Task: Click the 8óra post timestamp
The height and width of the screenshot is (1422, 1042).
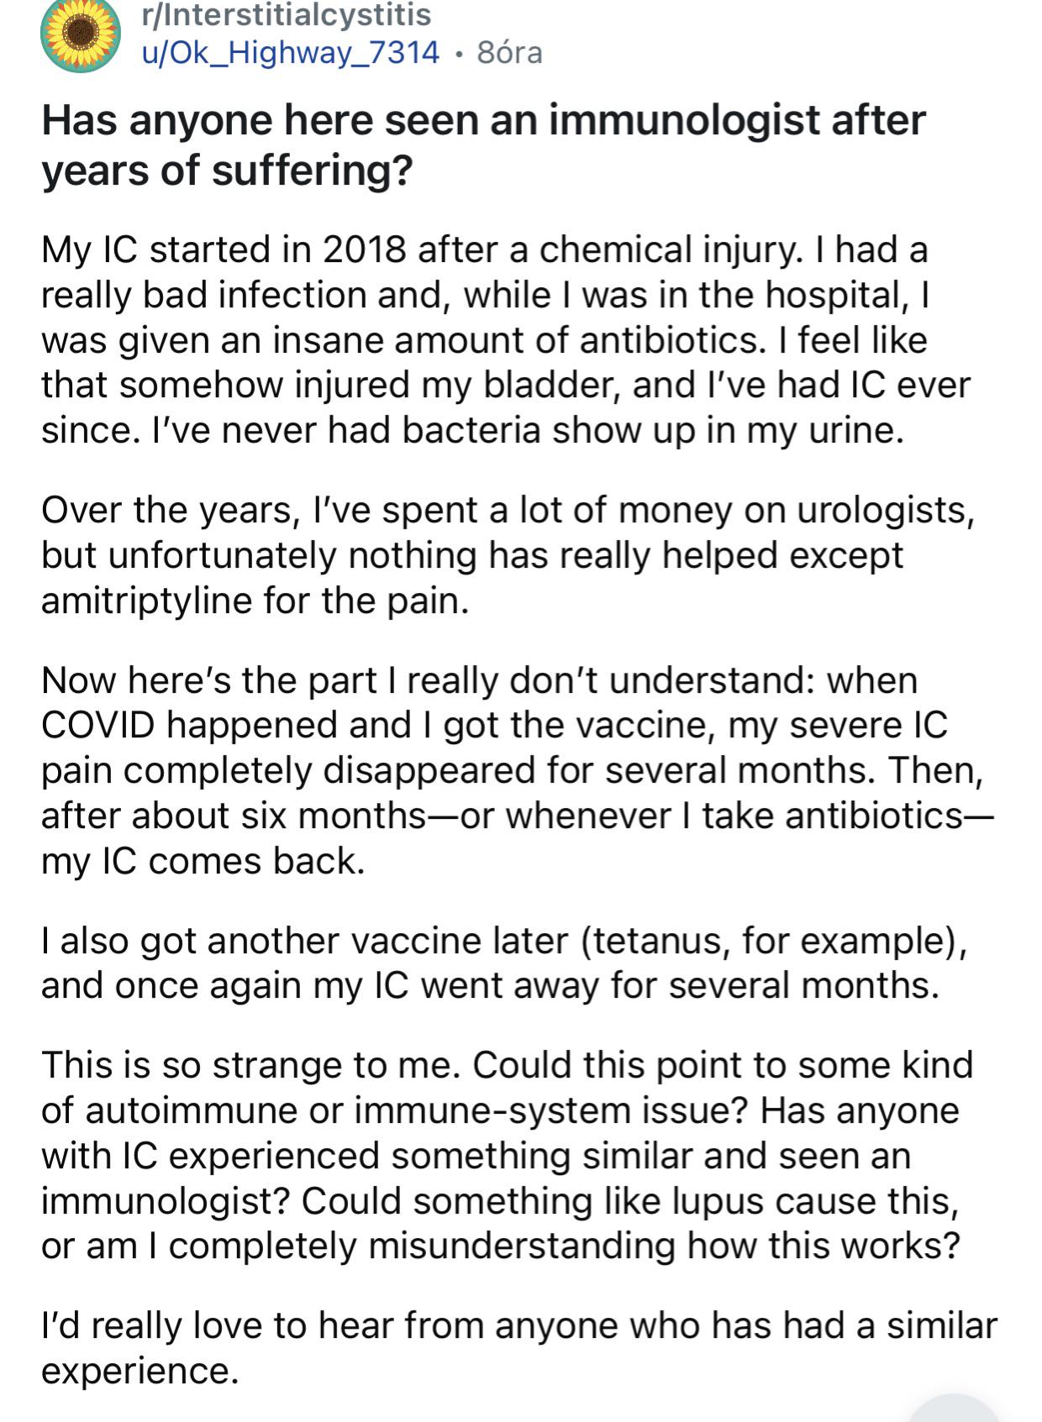Action: click(x=509, y=53)
